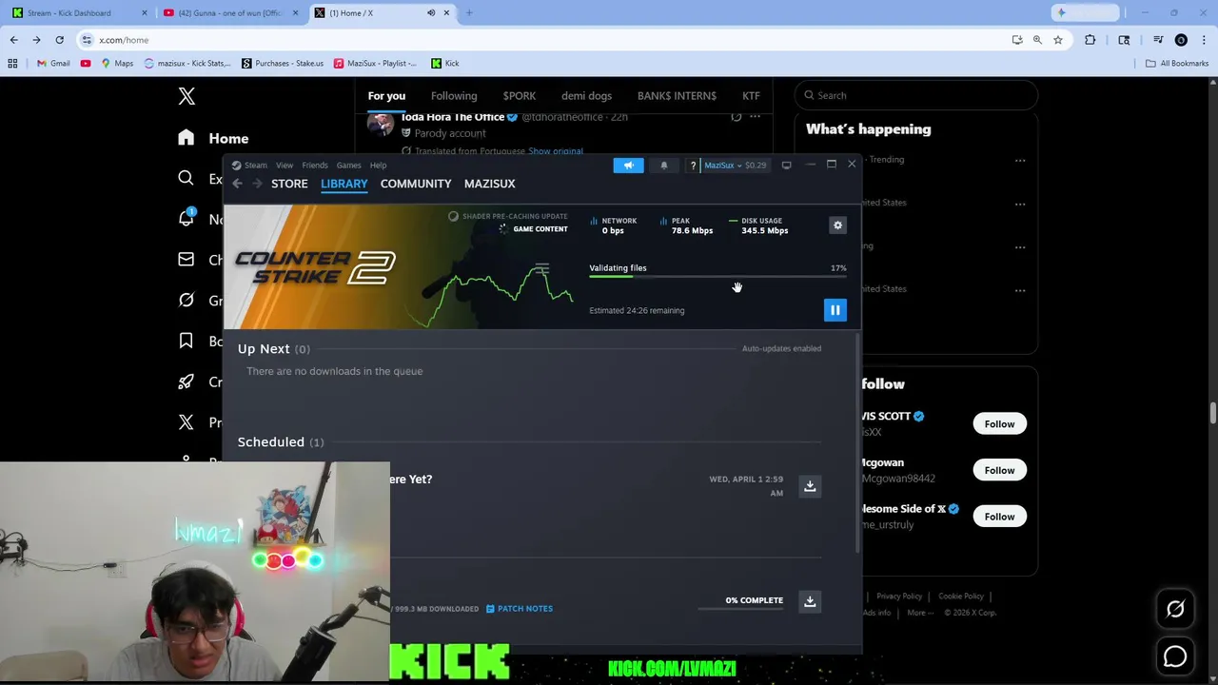Open Games menu in Steam
The height and width of the screenshot is (685, 1218).
click(x=348, y=166)
